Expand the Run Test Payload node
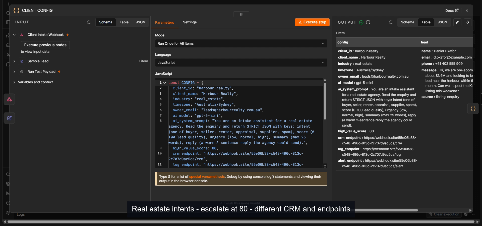Viewport: 482px width, 226px height. click(x=14, y=72)
